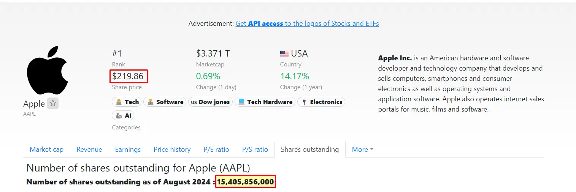Follow the Get API access advertisement link
Viewport: 576px width, 192px height.
point(307,24)
